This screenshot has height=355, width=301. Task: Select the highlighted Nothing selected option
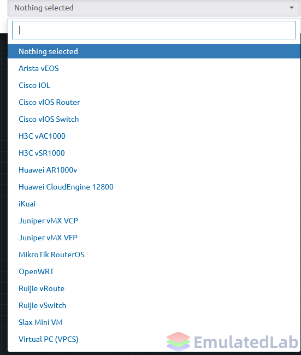[x=154, y=51]
